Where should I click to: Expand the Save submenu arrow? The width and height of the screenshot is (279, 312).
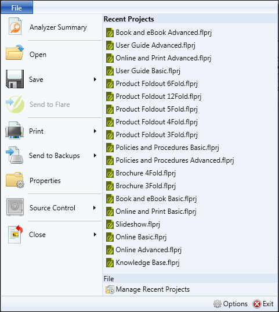[x=95, y=80]
